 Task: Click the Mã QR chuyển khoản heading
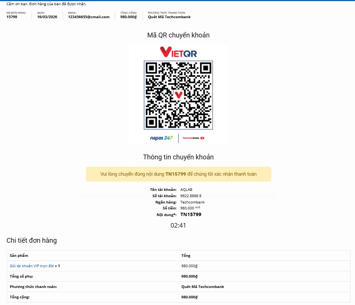pyautogui.click(x=177, y=35)
